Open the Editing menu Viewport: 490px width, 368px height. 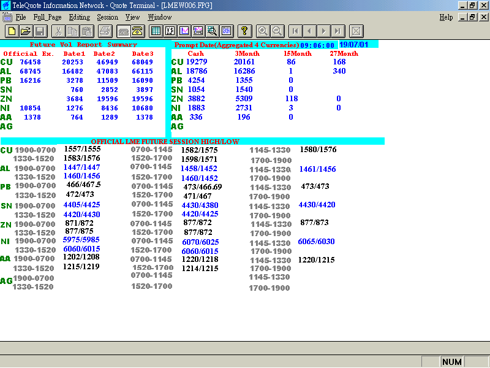[80, 17]
